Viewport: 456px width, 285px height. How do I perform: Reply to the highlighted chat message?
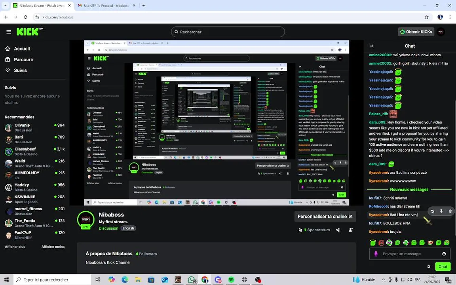[x=432, y=211]
